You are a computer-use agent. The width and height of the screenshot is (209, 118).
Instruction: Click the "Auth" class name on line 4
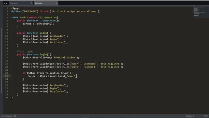click(x=23, y=17)
